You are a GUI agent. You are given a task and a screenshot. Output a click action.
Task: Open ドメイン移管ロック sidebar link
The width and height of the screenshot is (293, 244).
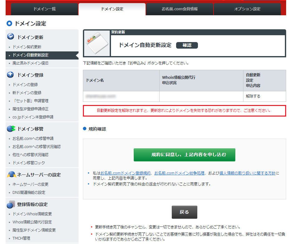[29, 163]
